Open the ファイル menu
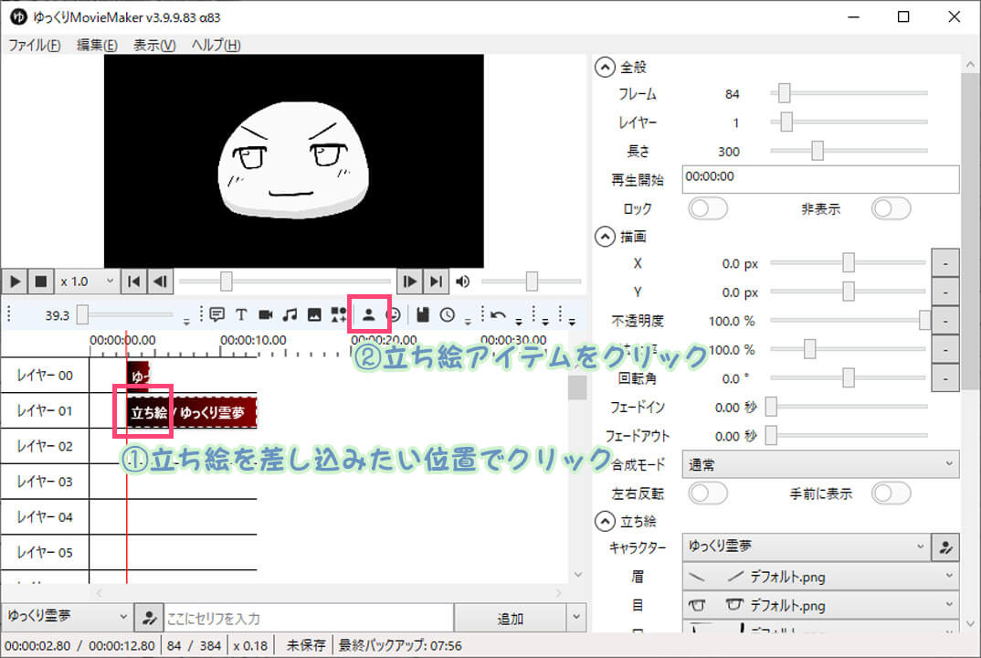The image size is (981, 658). pyautogui.click(x=35, y=45)
